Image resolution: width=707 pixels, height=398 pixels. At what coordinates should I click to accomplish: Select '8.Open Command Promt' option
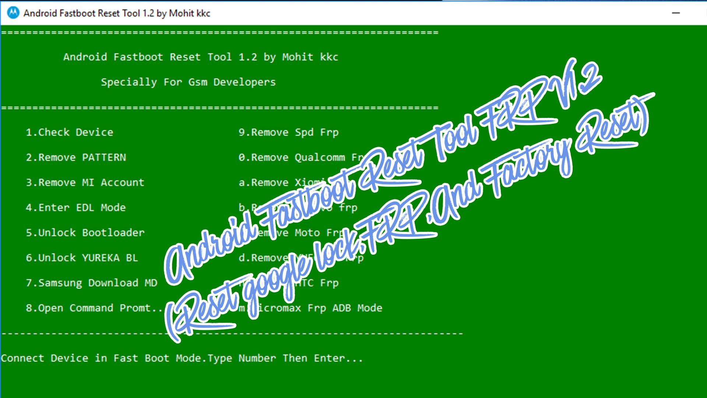click(94, 308)
